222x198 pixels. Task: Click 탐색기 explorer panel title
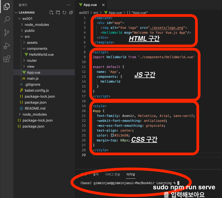coord(23,5)
